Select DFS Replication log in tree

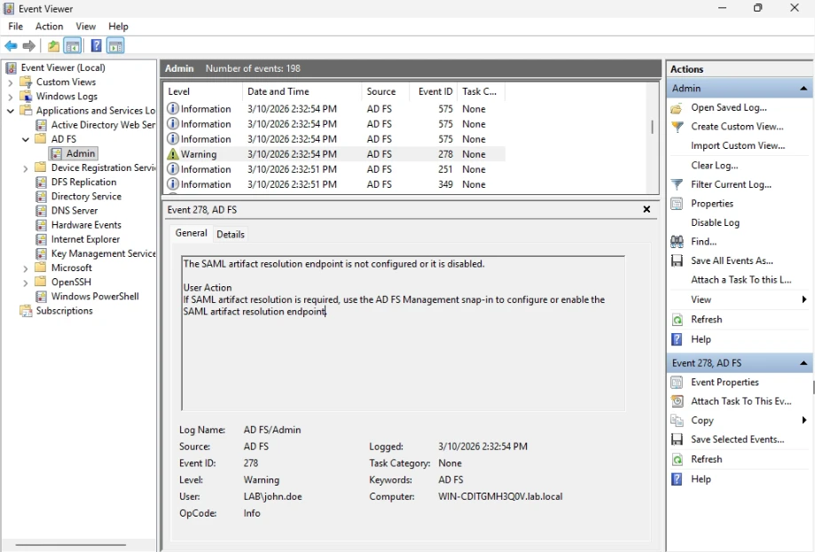(83, 183)
